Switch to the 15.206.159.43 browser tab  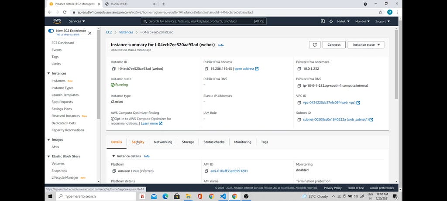point(130,4)
